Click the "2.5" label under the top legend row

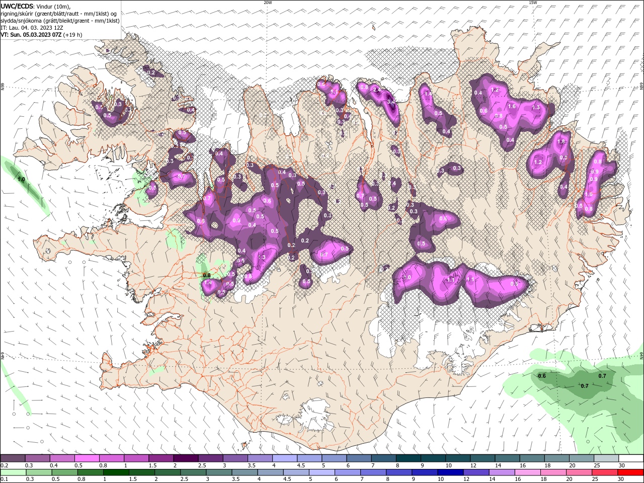[x=202, y=465]
